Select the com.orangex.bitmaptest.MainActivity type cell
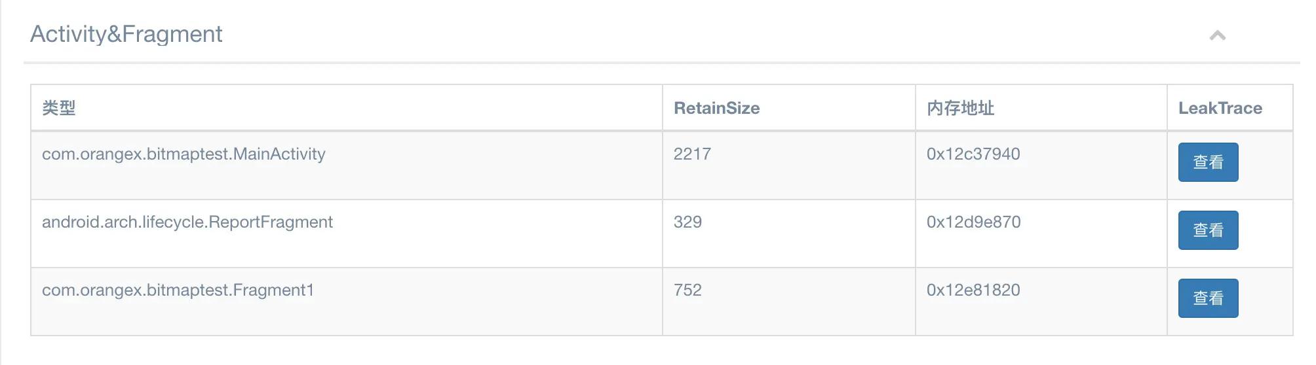 [184, 154]
